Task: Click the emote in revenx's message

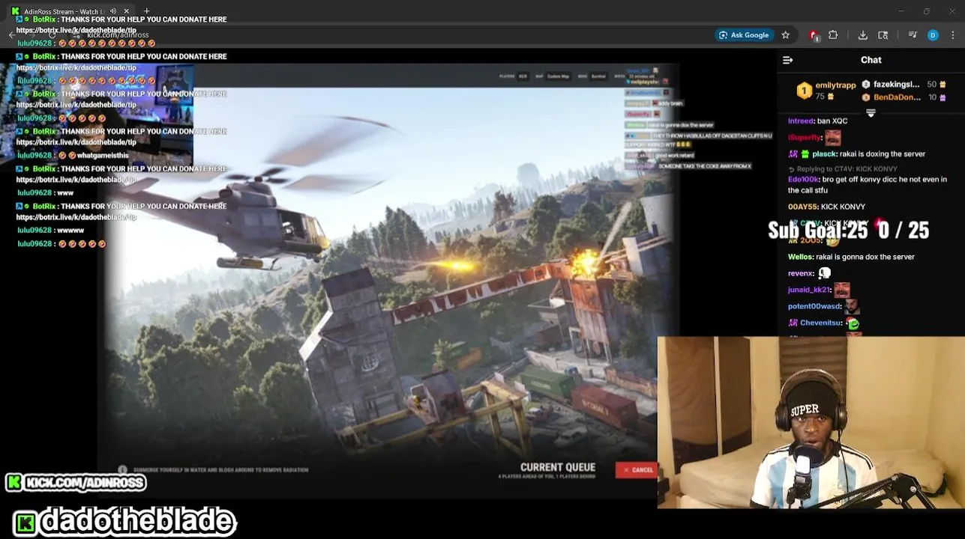Action: click(x=825, y=273)
